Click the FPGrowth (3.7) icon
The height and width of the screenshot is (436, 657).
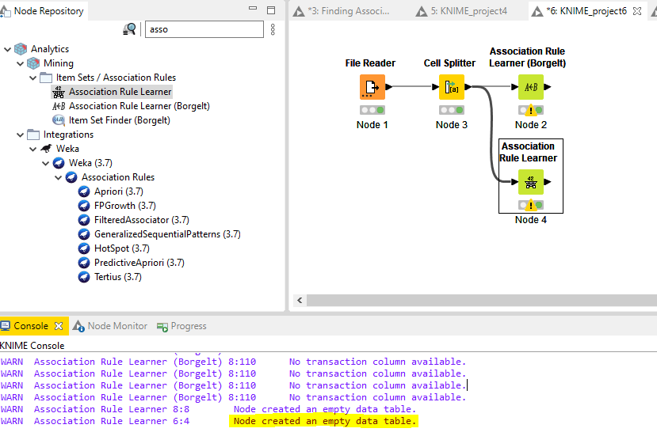[84, 206]
